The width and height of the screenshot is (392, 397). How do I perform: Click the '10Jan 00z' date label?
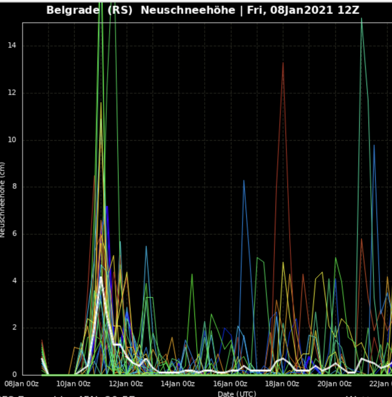pyautogui.click(x=74, y=384)
